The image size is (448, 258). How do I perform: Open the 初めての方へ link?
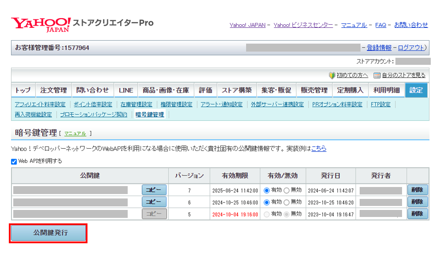[x=352, y=75]
